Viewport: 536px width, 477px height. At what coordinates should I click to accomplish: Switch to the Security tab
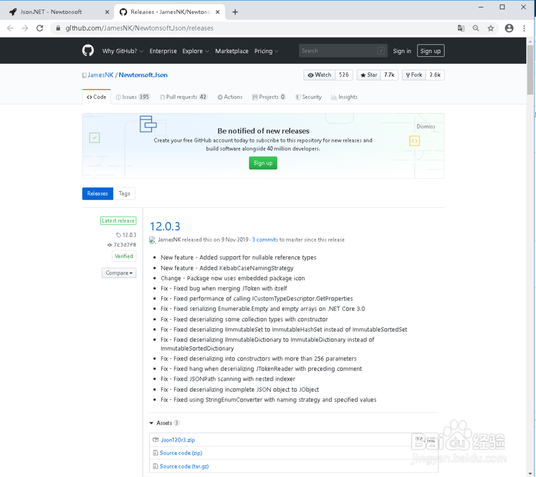point(309,97)
